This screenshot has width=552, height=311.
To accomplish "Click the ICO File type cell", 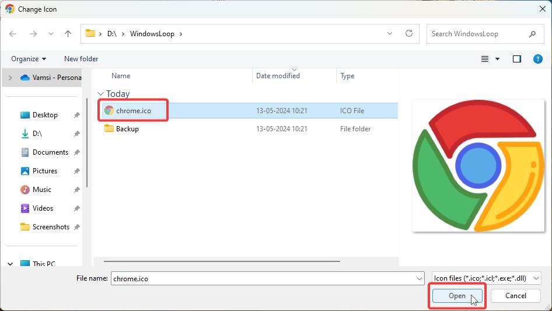I will pos(352,111).
